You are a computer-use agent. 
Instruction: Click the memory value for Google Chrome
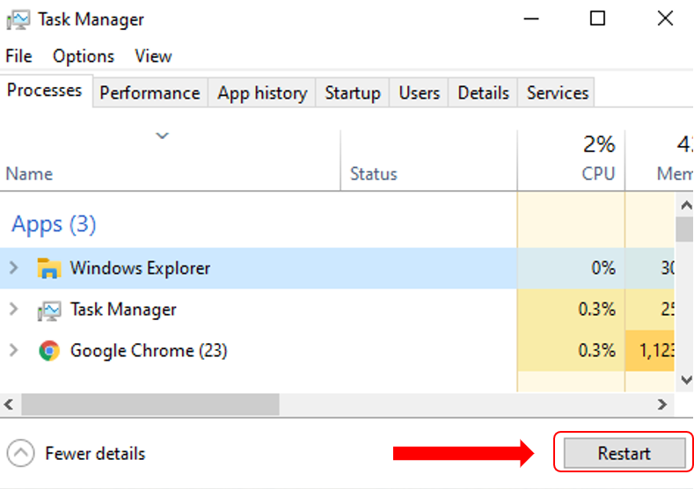[656, 351]
